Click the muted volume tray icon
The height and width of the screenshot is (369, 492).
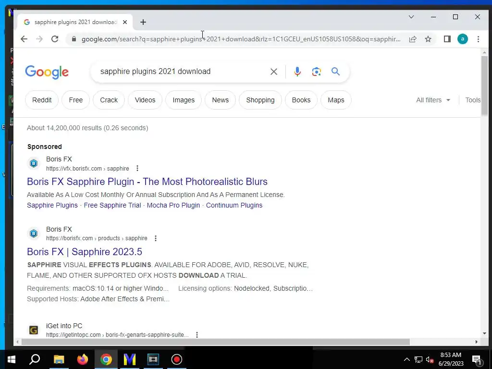click(430, 359)
